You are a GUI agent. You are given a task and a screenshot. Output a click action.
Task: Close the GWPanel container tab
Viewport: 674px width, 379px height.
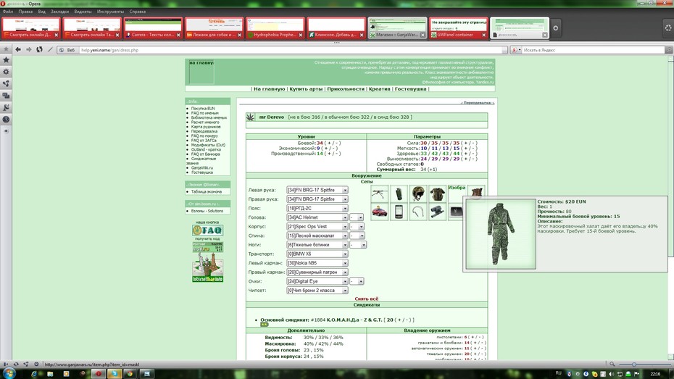click(483, 35)
